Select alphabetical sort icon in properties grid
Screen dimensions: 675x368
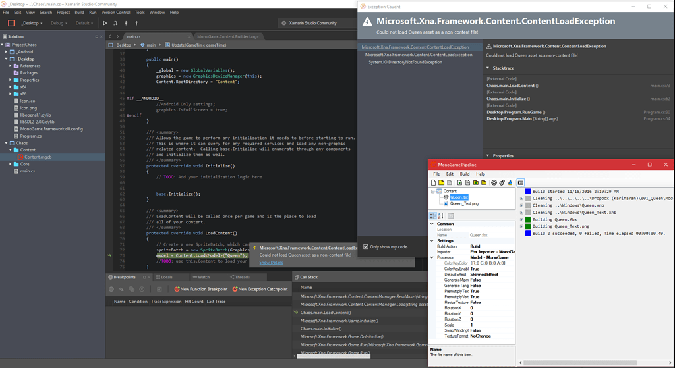440,216
